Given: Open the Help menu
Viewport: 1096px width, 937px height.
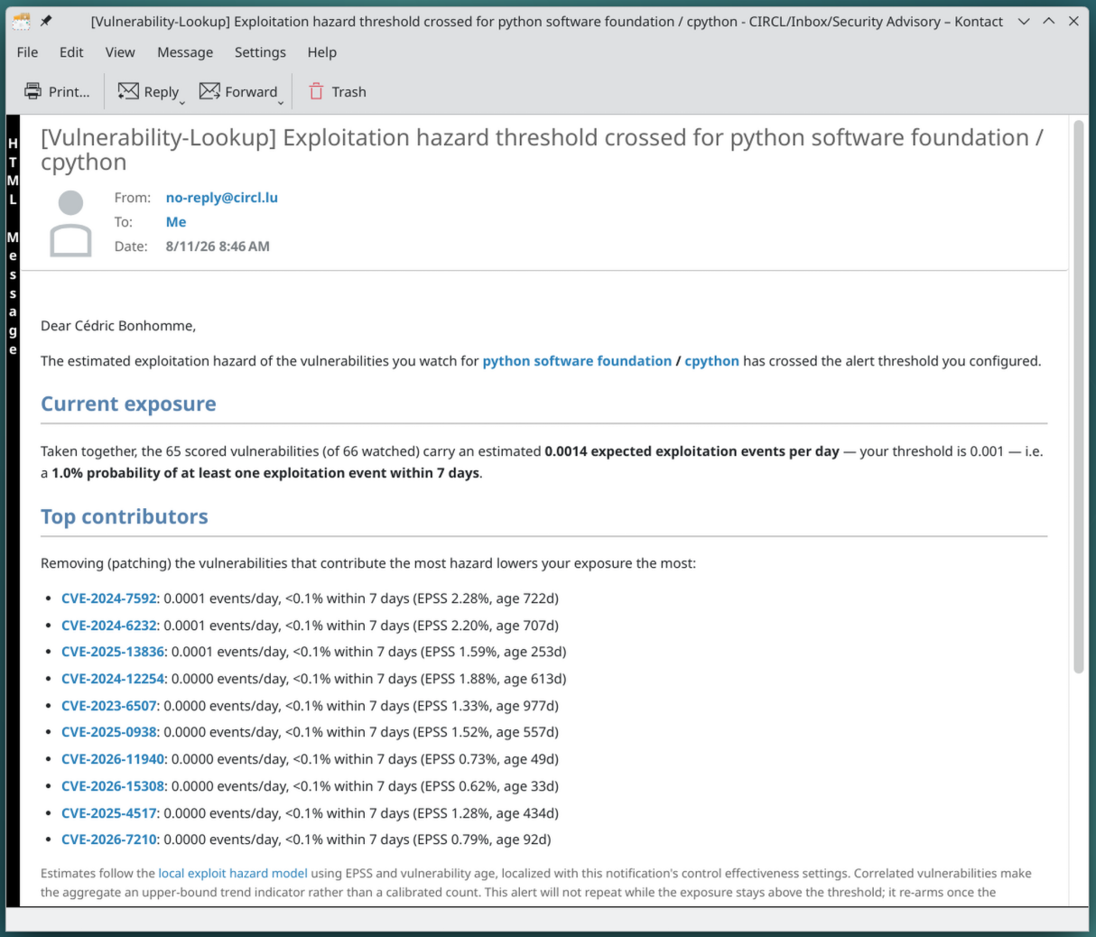Looking at the screenshot, I should (x=321, y=52).
